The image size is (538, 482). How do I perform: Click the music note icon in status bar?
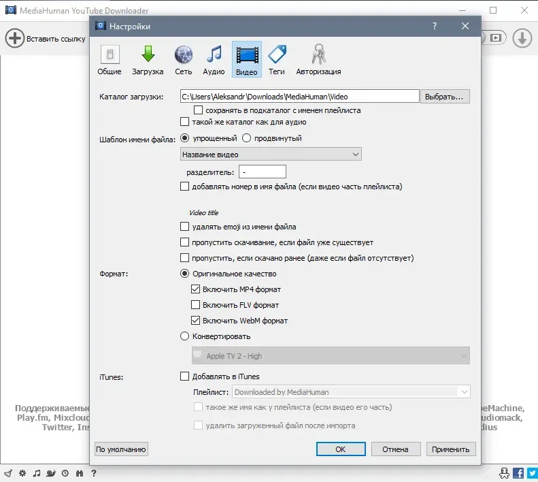click(x=36, y=473)
